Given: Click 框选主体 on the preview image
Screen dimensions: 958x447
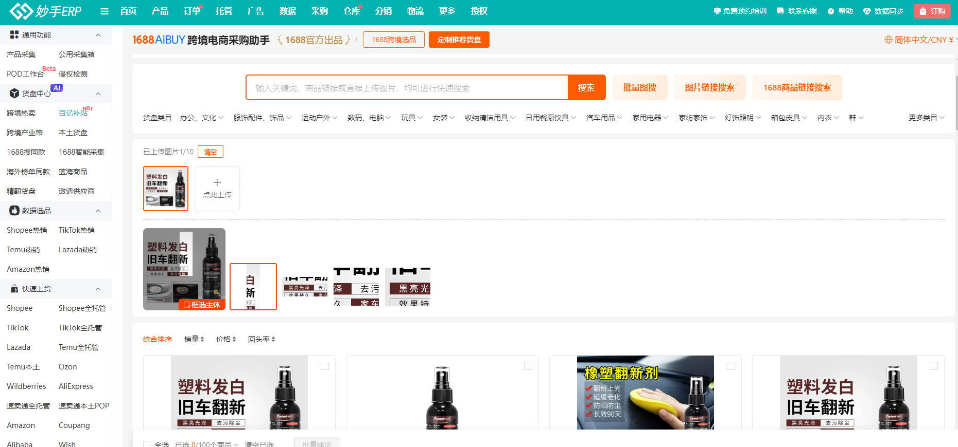Looking at the screenshot, I should coord(202,305).
